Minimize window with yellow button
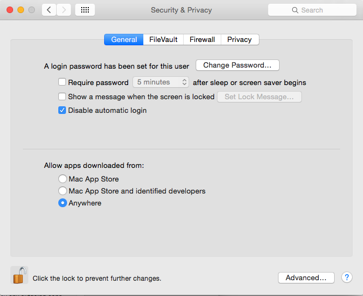Screen dimensions: 363x296 (21, 10)
